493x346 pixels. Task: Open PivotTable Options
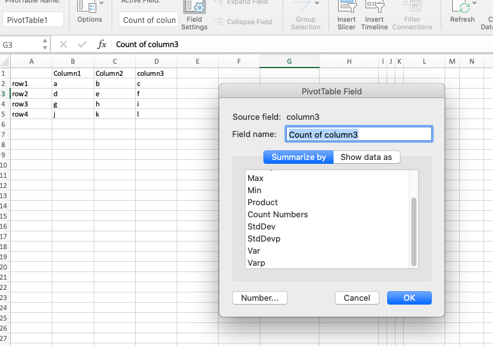pos(90,12)
